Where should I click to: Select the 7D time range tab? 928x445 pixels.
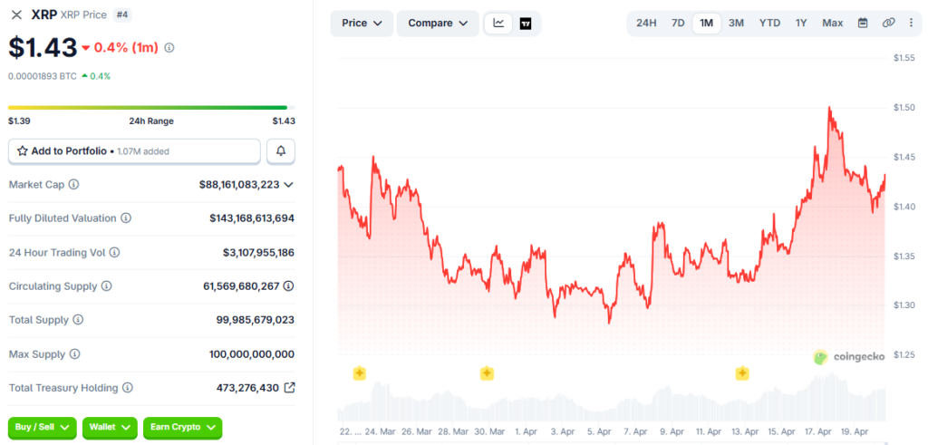(x=678, y=23)
